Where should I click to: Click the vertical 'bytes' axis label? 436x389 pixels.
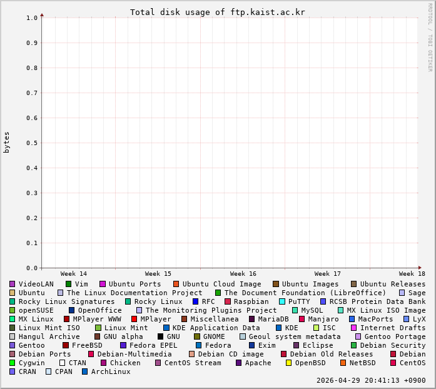point(7,143)
